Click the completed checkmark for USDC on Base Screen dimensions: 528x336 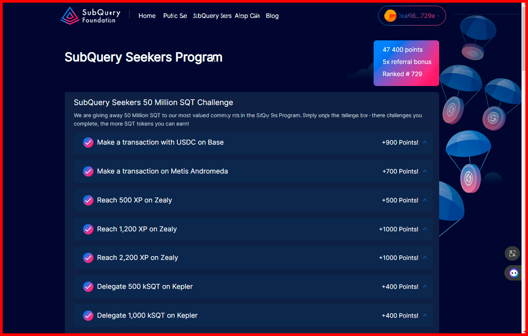pyautogui.click(x=88, y=142)
